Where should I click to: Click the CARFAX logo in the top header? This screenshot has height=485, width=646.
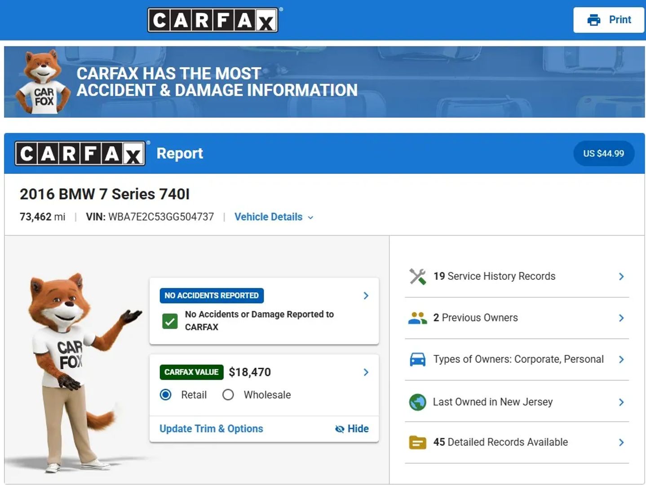[213, 20]
